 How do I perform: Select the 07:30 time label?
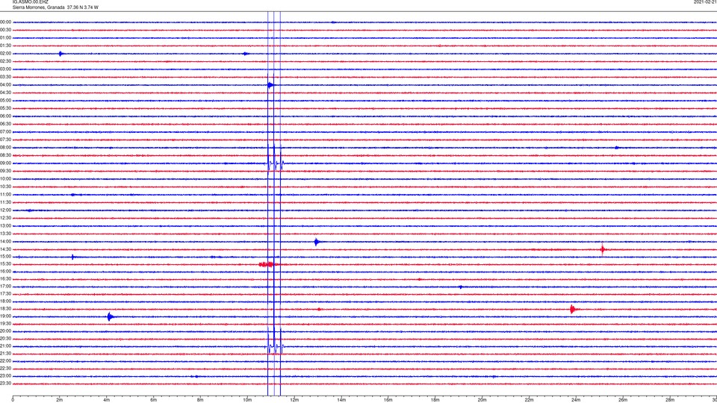(5, 140)
